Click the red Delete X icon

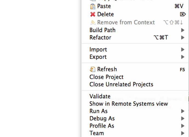[x=93, y=14]
